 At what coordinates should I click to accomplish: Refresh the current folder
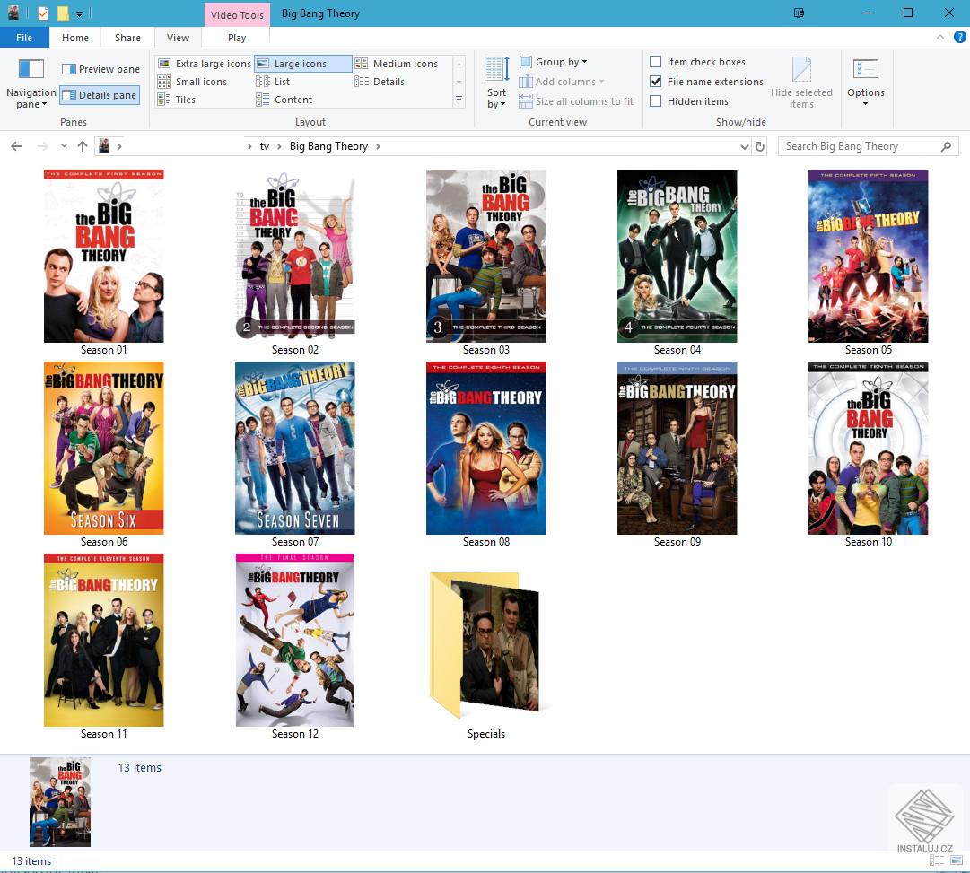click(760, 146)
